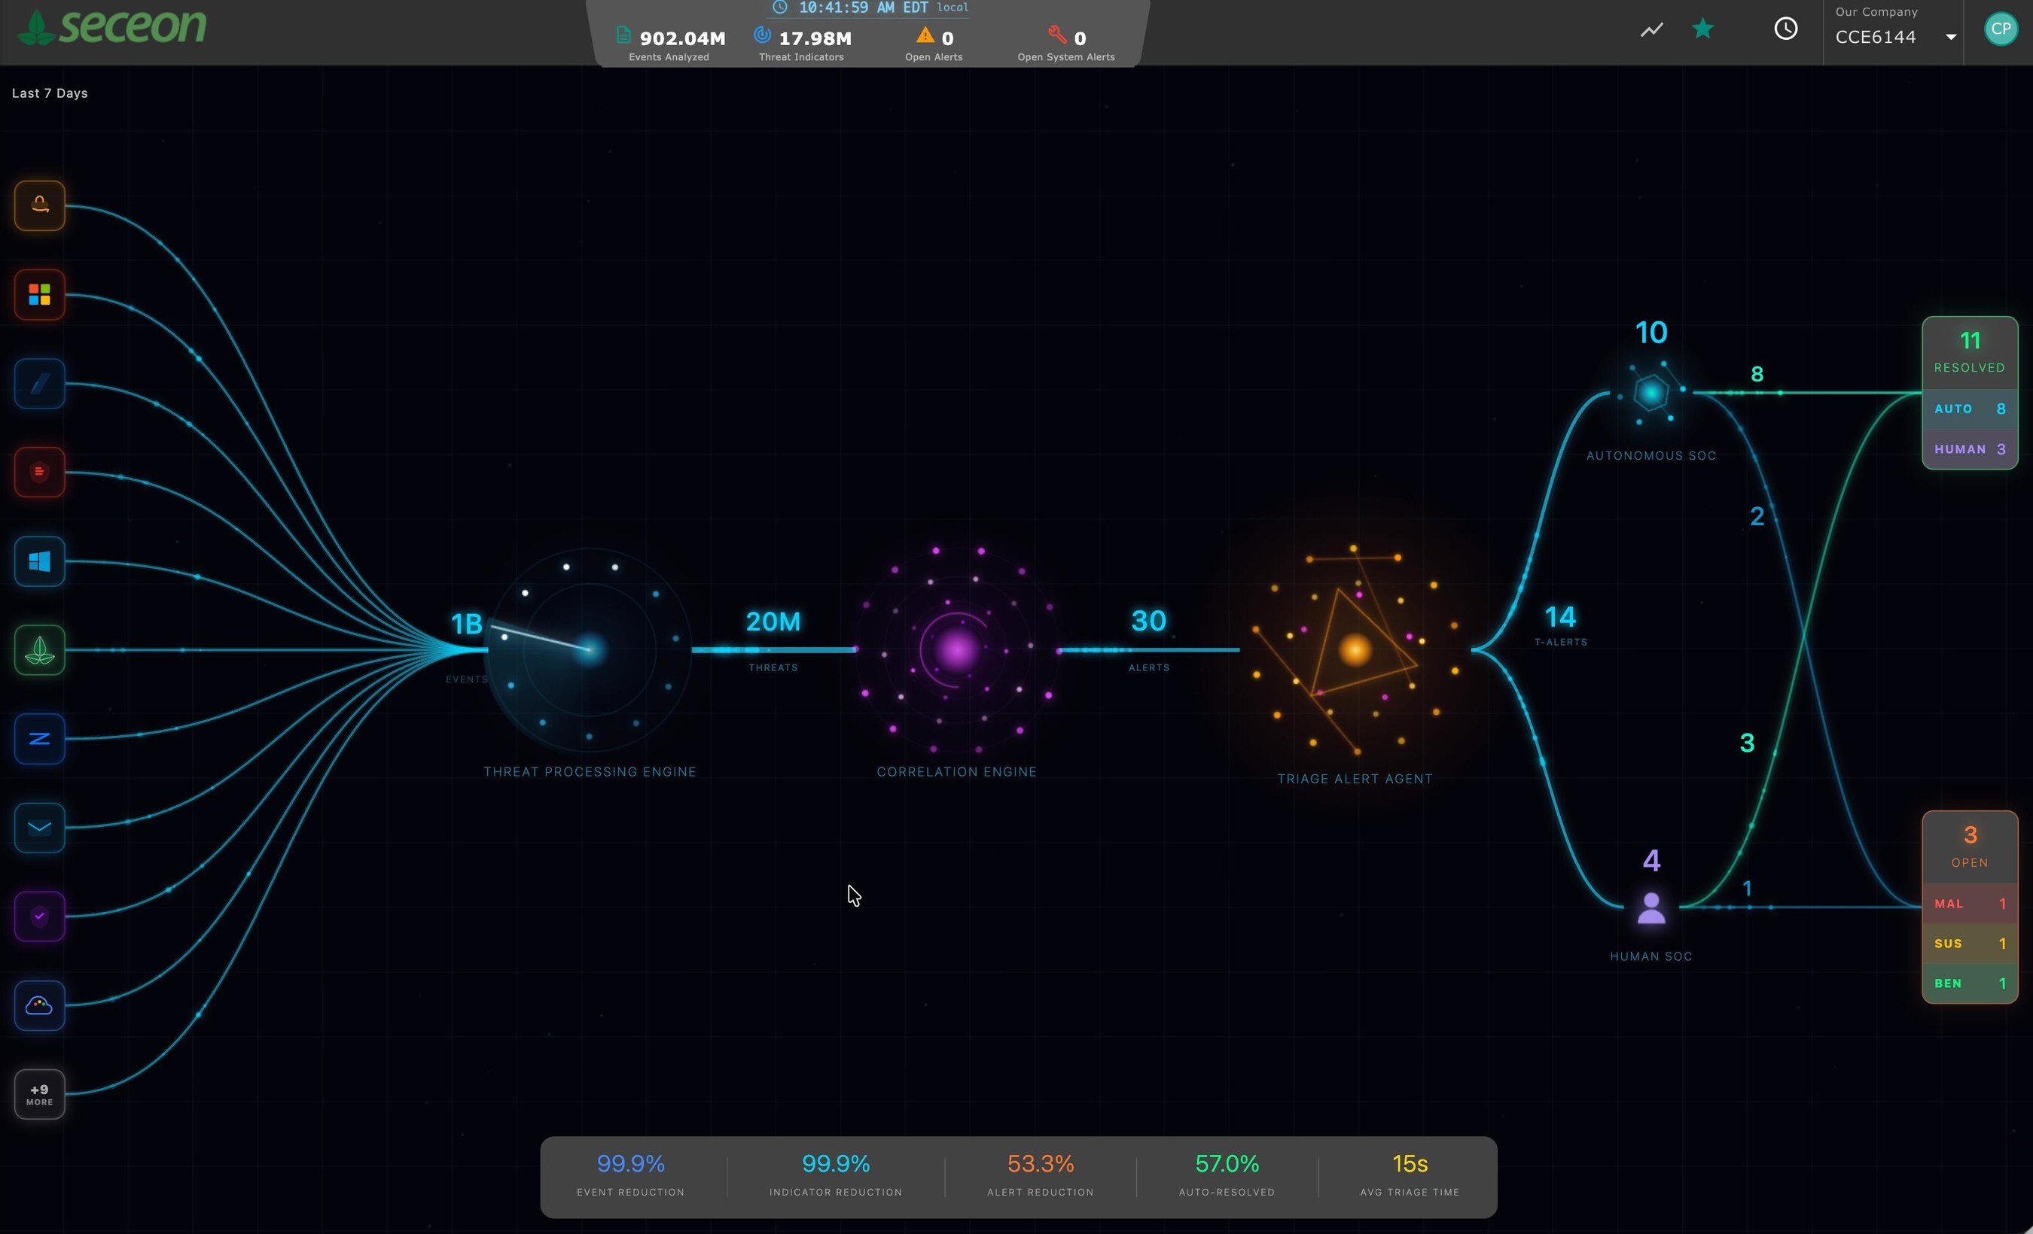The image size is (2033, 1234).
Task: Select the Microsoft four-color logo source
Action: pyautogui.click(x=40, y=294)
